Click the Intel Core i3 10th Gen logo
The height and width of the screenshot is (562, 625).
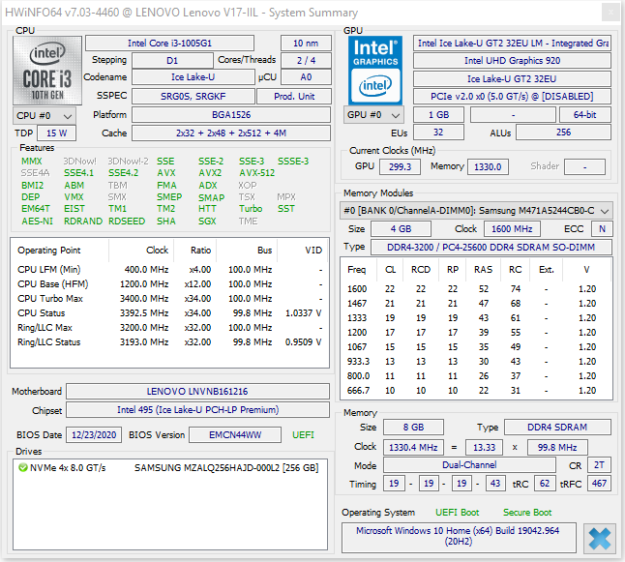(45, 70)
